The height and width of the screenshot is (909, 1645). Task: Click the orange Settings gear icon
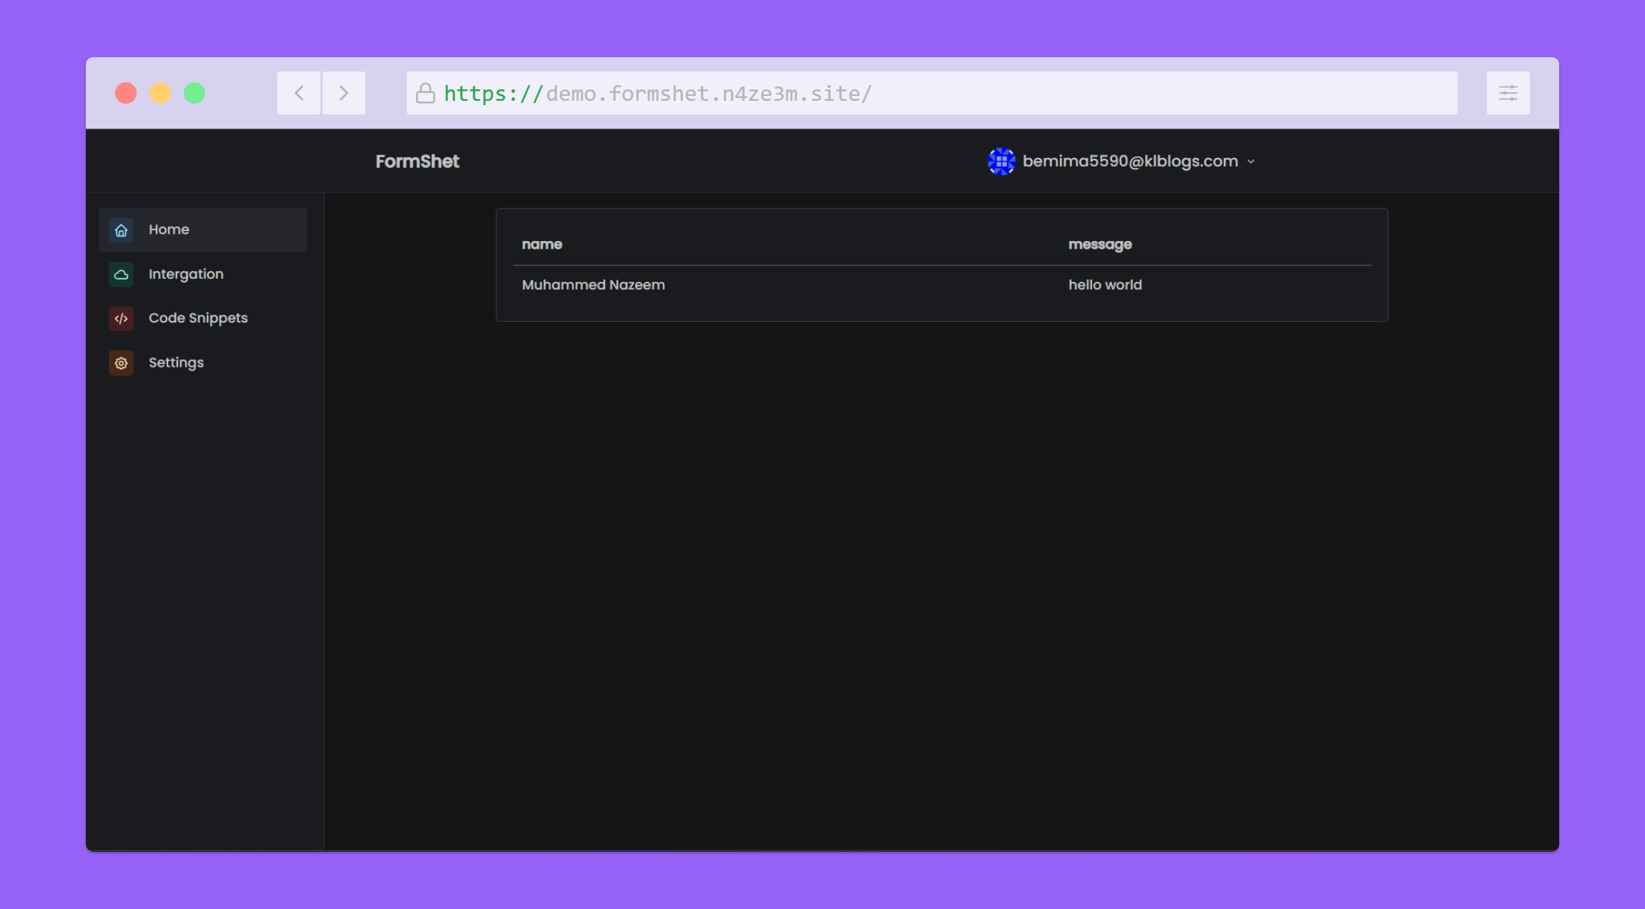coord(121,363)
